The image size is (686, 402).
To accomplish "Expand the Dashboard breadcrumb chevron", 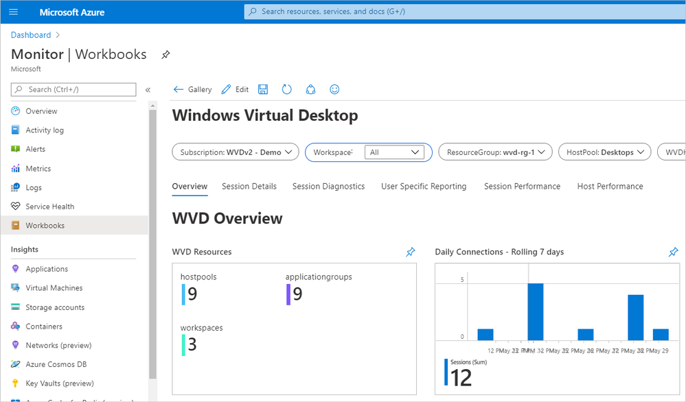I will point(58,35).
